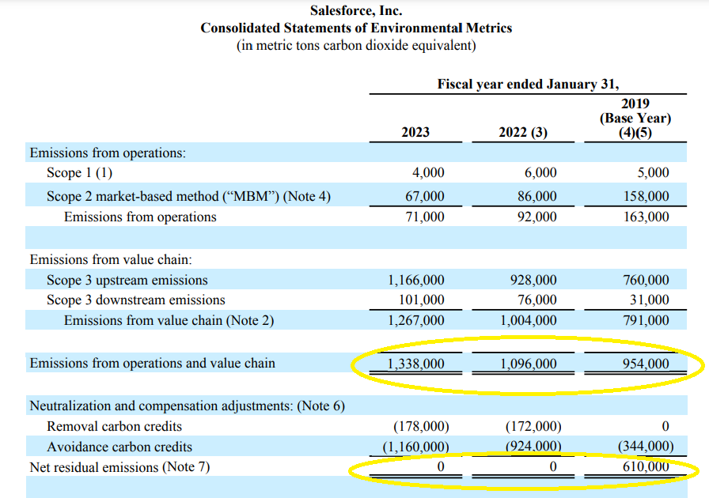Click the Scope 3 upstream emissions label
709x498 pixels.
127,280
